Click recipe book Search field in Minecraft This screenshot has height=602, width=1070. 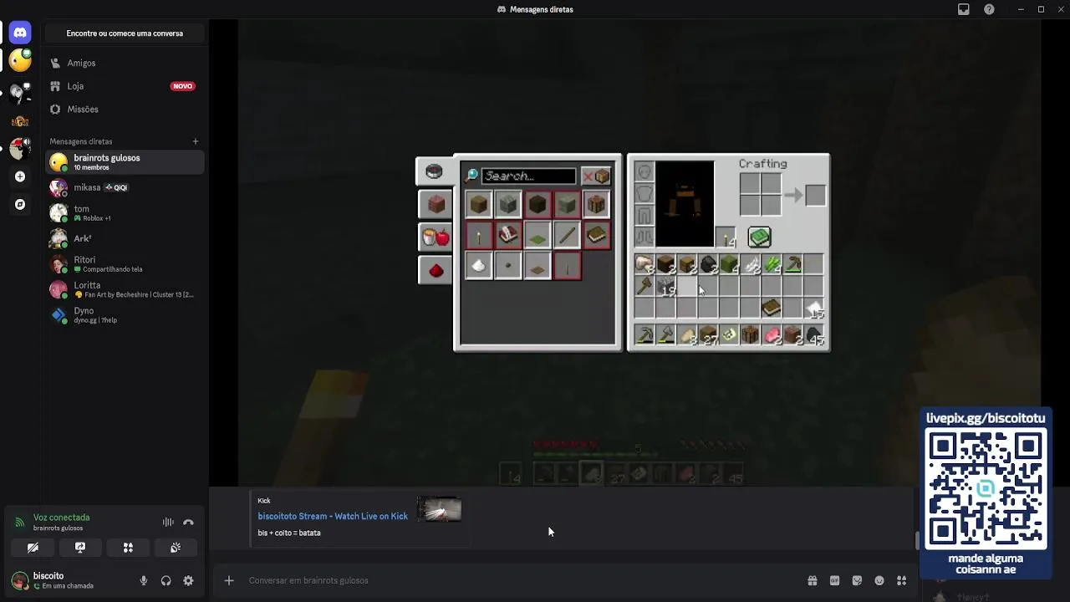tap(528, 176)
